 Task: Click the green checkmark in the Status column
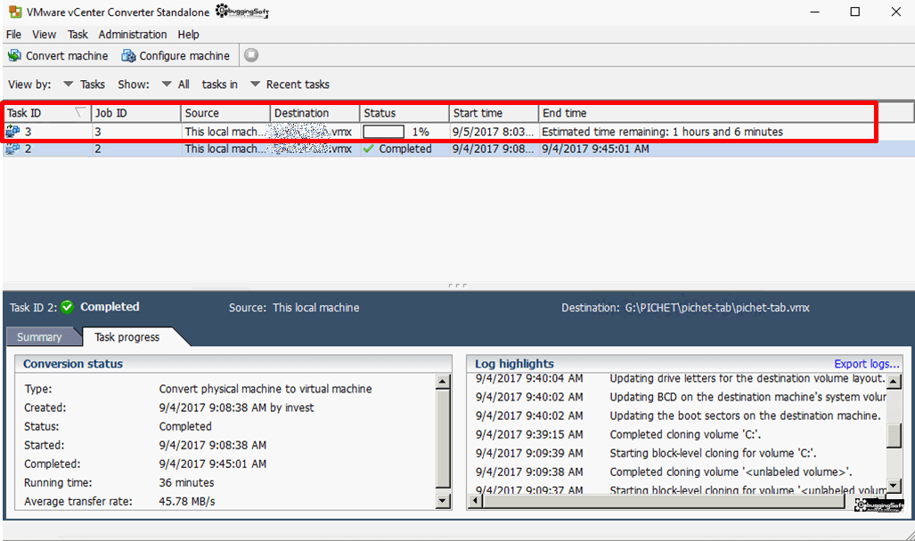coord(368,149)
